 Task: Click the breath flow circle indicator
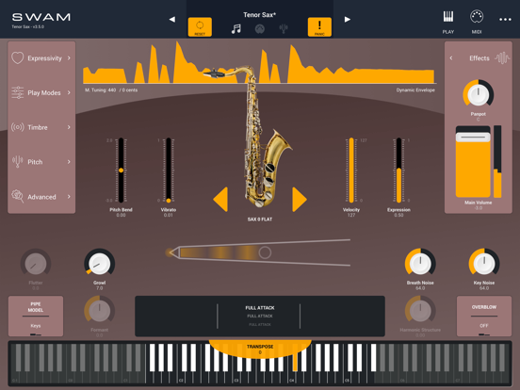click(265, 252)
